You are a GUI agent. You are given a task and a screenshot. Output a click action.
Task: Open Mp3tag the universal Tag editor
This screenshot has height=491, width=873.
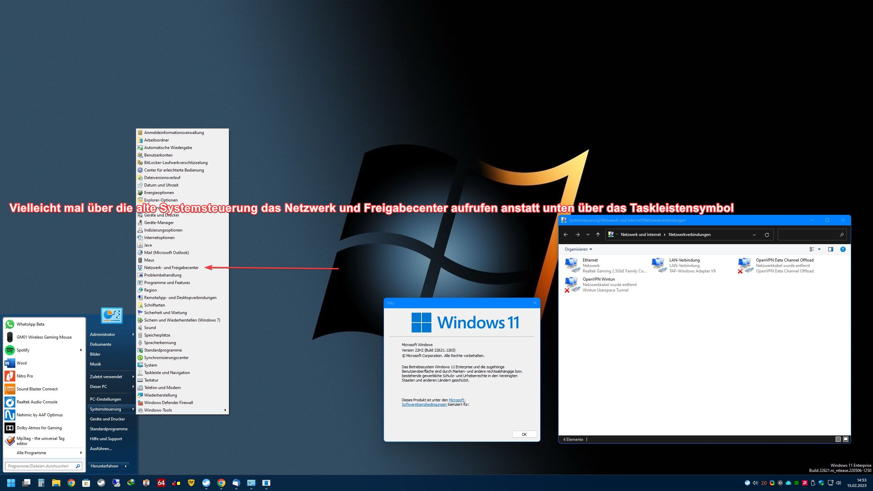[x=44, y=441]
